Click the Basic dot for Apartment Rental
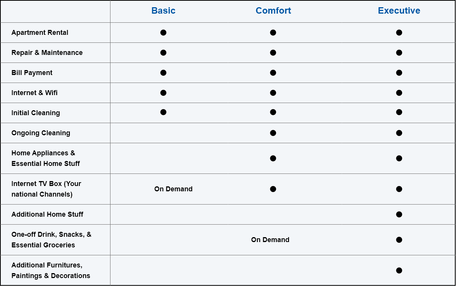This screenshot has height=286, width=456. point(163,33)
